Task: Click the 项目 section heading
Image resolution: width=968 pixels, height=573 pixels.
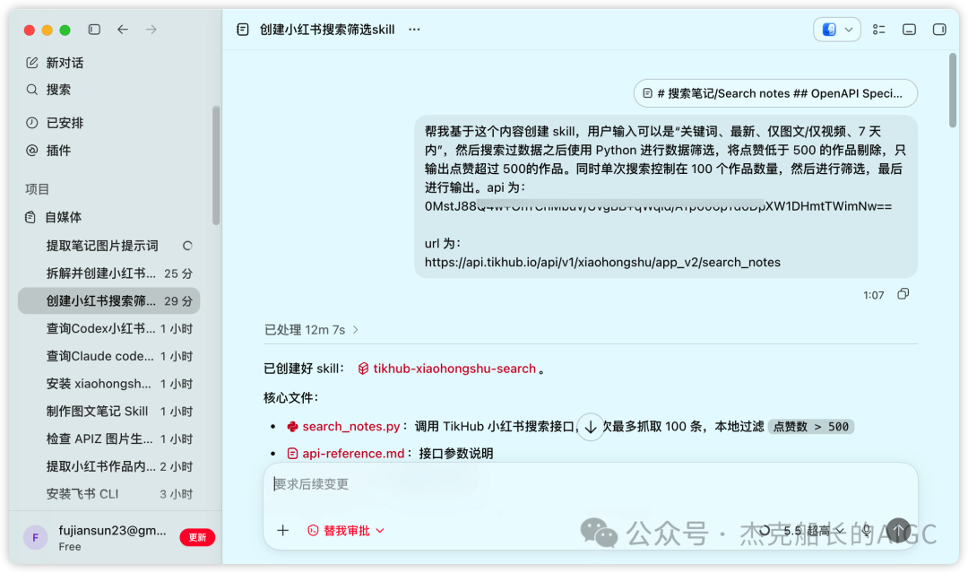Action: click(37, 189)
